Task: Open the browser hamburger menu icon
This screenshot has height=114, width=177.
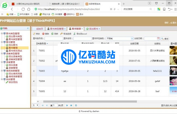Action: [x=176, y=9]
